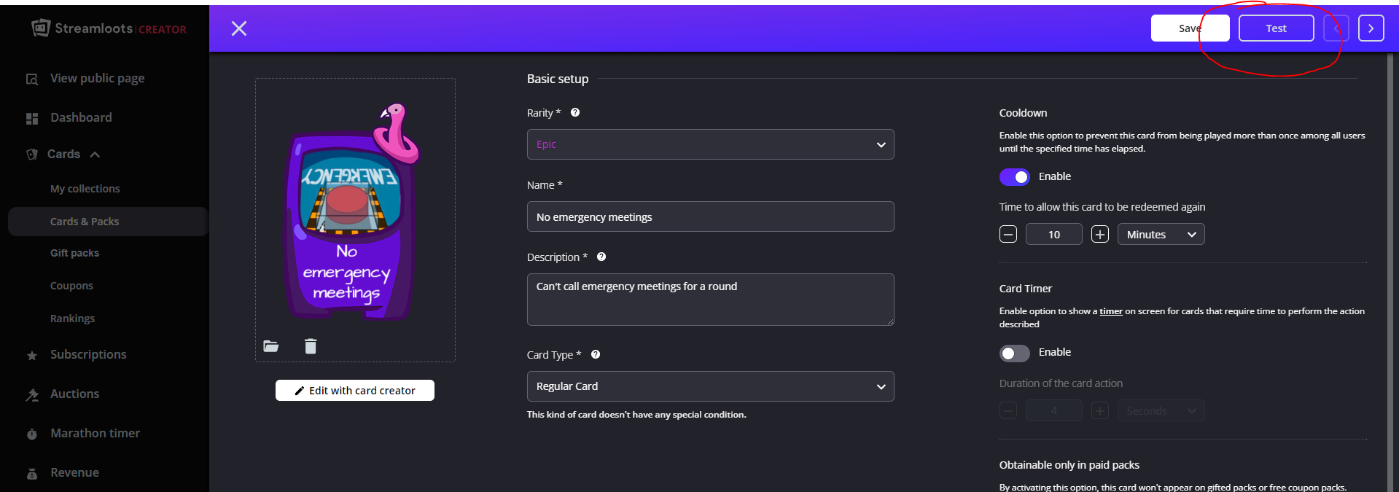The height and width of the screenshot is (492, 1399).
Task: Open the Rarity dropdown showing Epic
Action: pos(711,144)
